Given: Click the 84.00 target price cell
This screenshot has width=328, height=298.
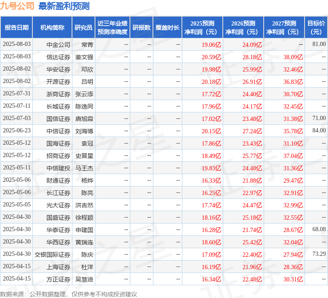Looking at the screenshot, I should tap(319, 131).
